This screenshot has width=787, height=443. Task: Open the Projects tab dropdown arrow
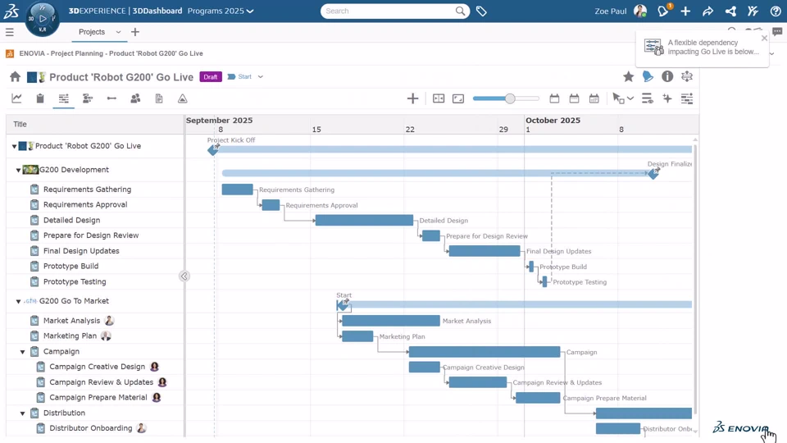[x=118, y=32]
